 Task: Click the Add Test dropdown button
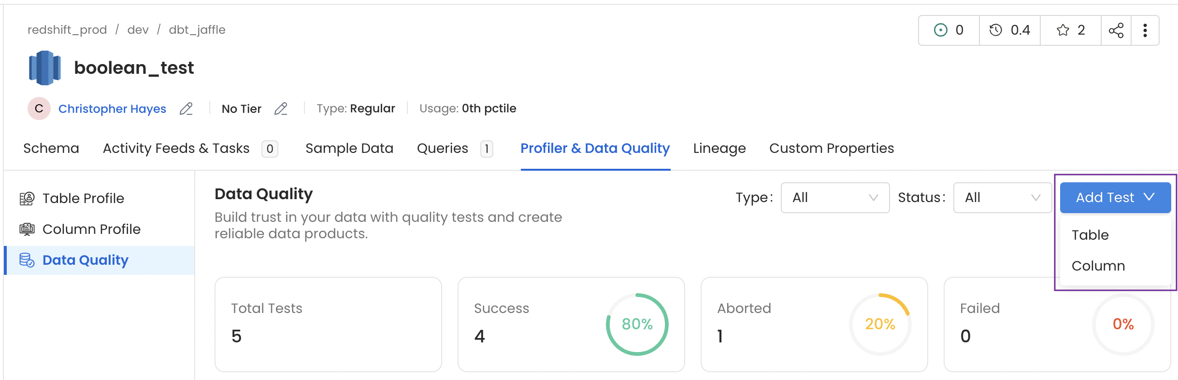click(x=1115, y=198)
